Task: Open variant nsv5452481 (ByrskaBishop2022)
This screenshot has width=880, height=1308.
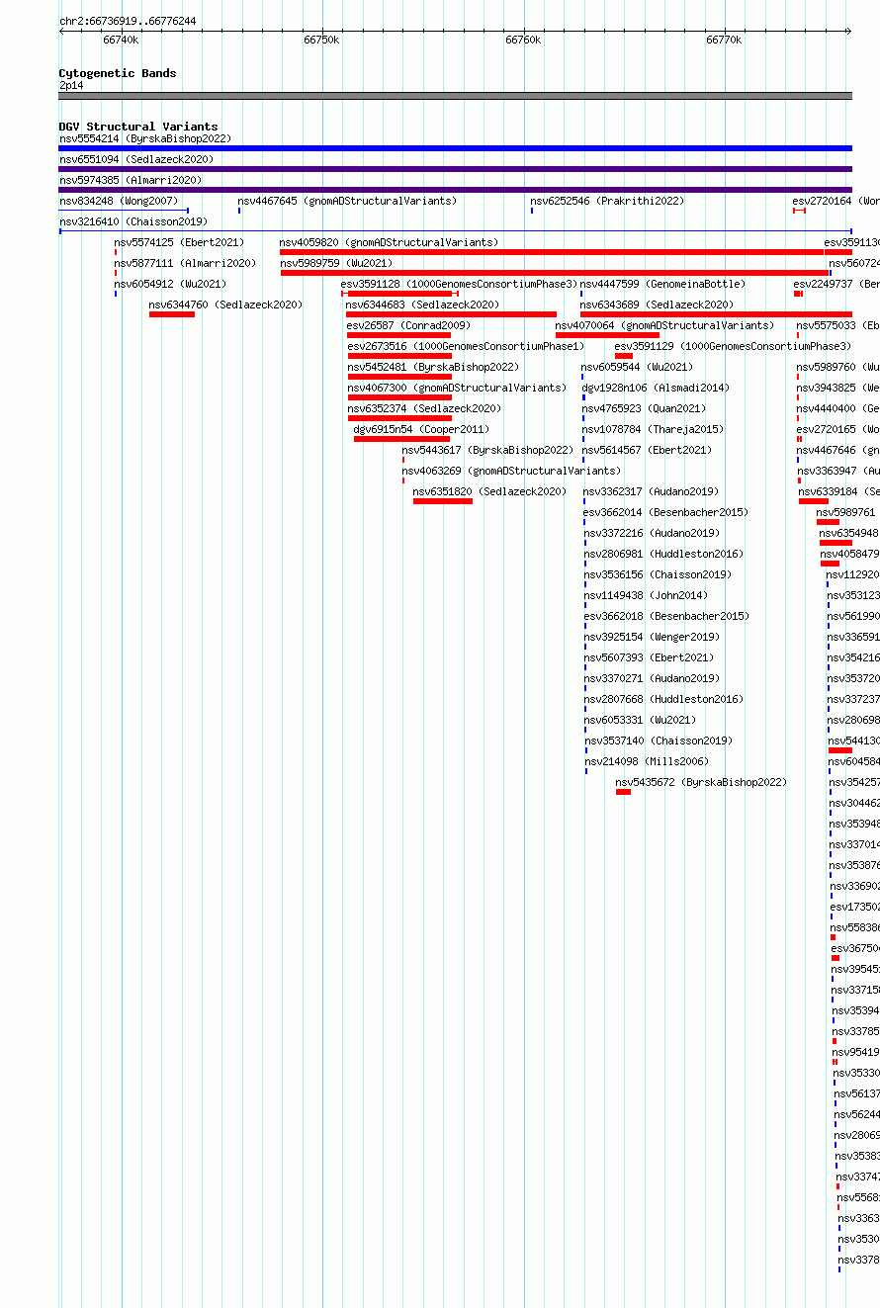Action: pyautogui.click(x=433, y=367)
